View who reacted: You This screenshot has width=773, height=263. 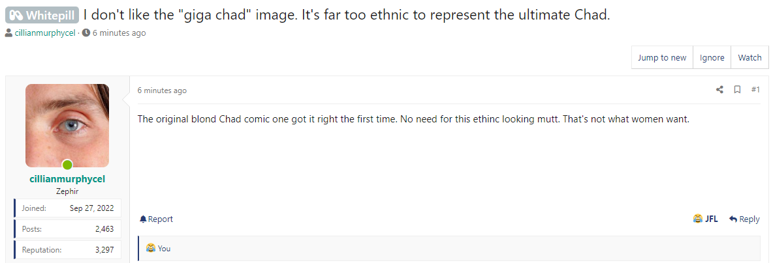[164, 248]
